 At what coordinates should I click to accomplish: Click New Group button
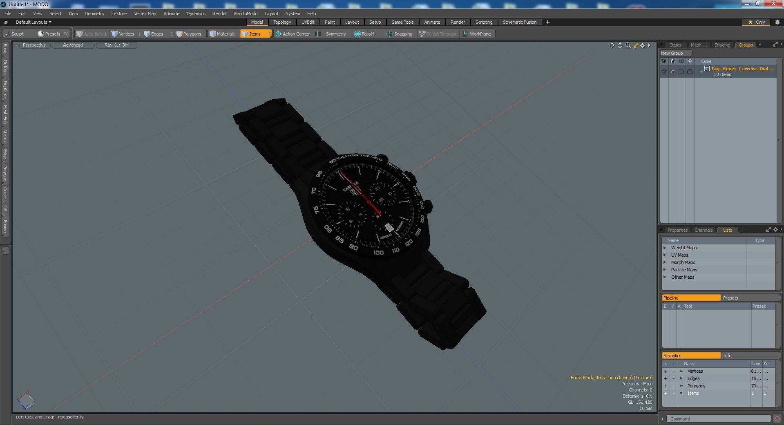675,53
